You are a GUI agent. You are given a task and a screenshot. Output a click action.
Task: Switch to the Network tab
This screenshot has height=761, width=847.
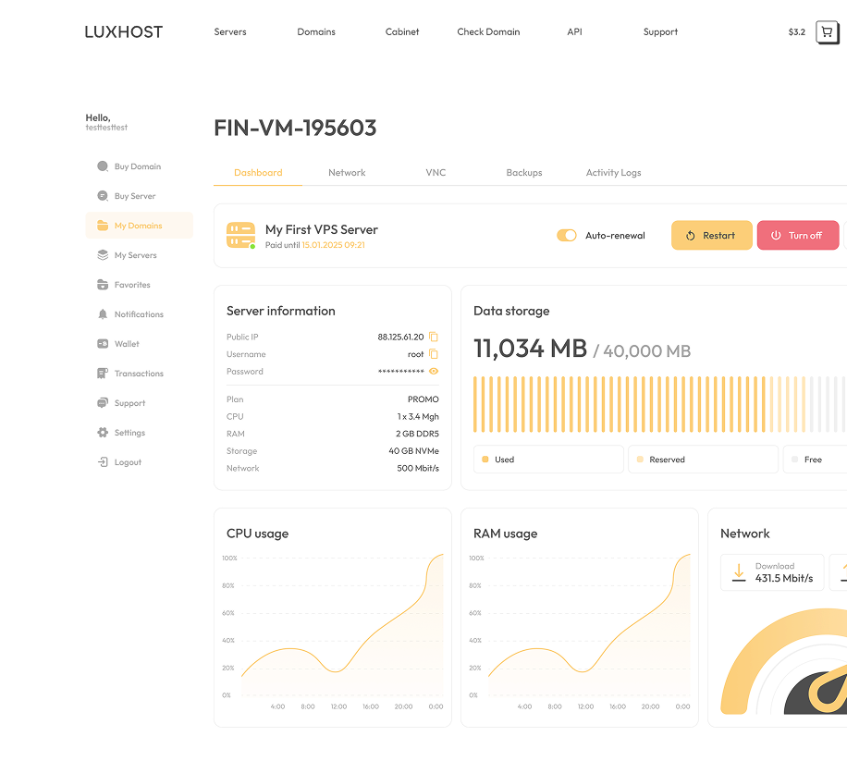point(347,173)
